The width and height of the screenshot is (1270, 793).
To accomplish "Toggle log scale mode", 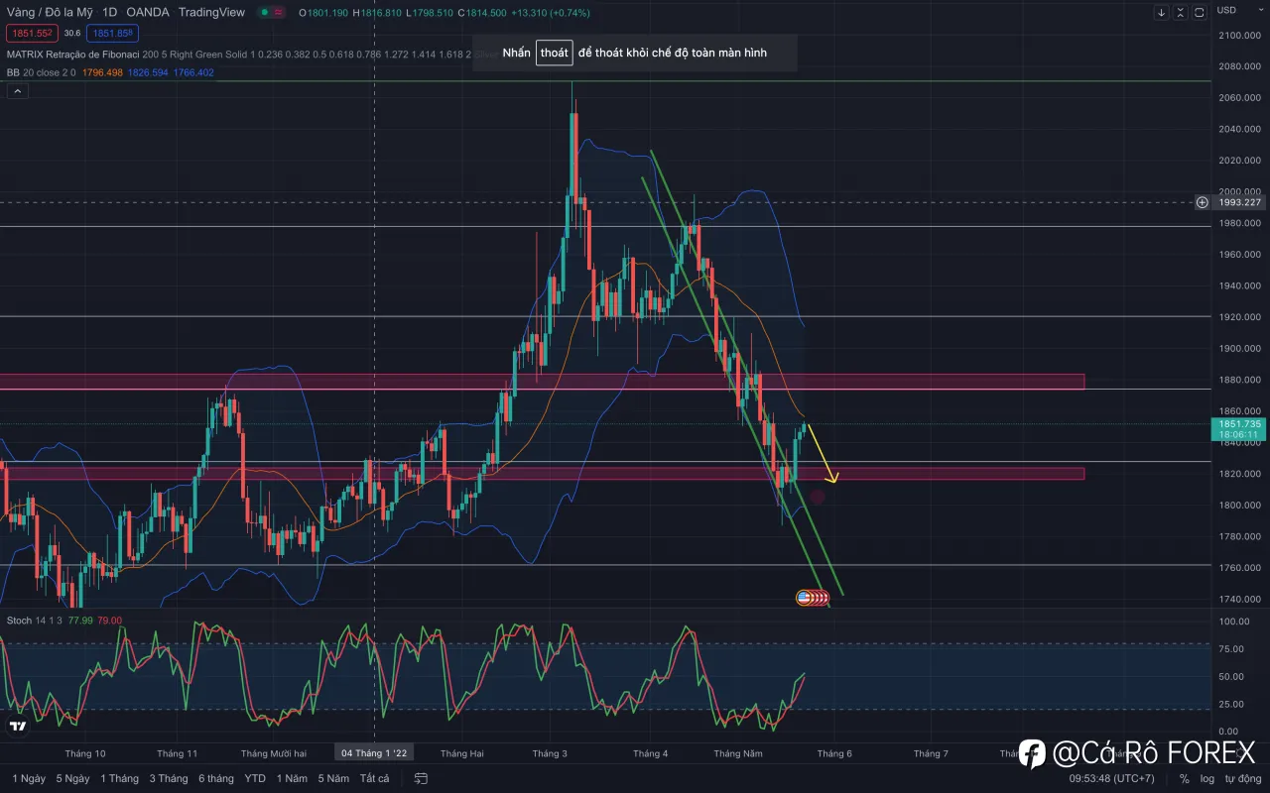I will [x=1207, y=779].
